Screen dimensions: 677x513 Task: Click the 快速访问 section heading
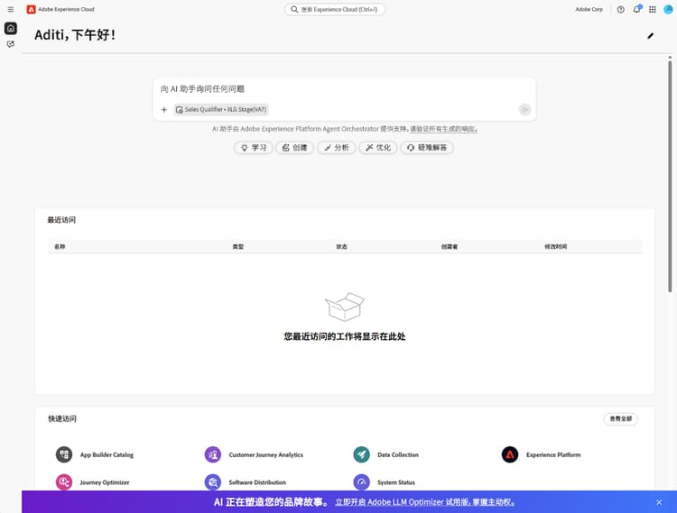62,418
